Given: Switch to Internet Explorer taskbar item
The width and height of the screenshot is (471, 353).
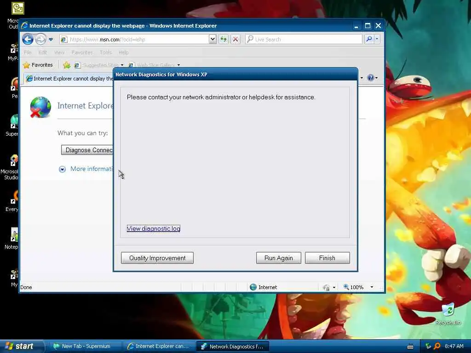Looking at the screenshot, I should (x=159, y=347).
